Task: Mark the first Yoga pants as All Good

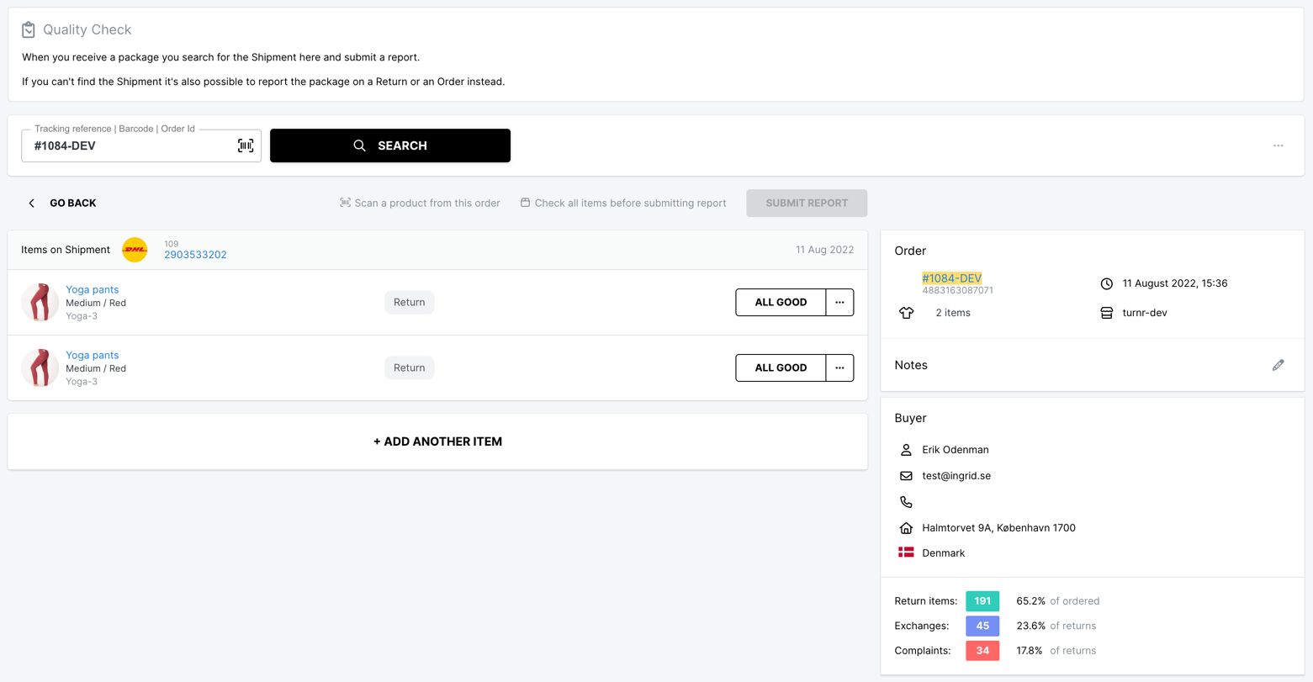Action: tap(780, 302)
